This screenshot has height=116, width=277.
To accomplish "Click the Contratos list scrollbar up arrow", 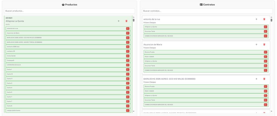I will (x=272, y=17).
